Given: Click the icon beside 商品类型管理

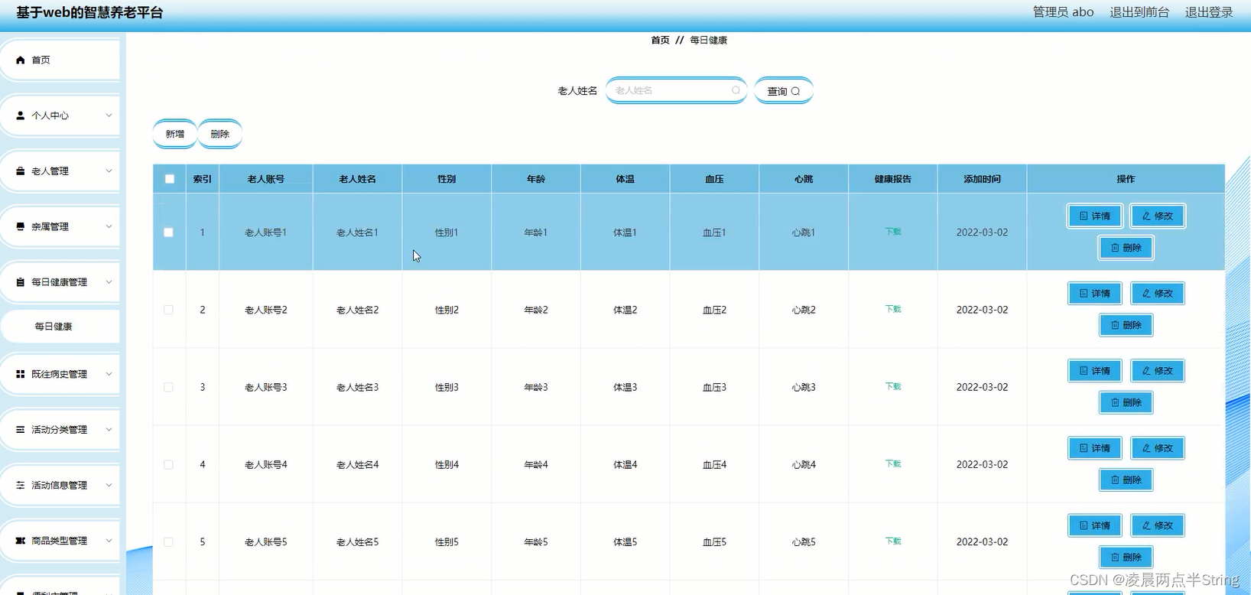Looking at the screenshot, I should coord(21,541).
